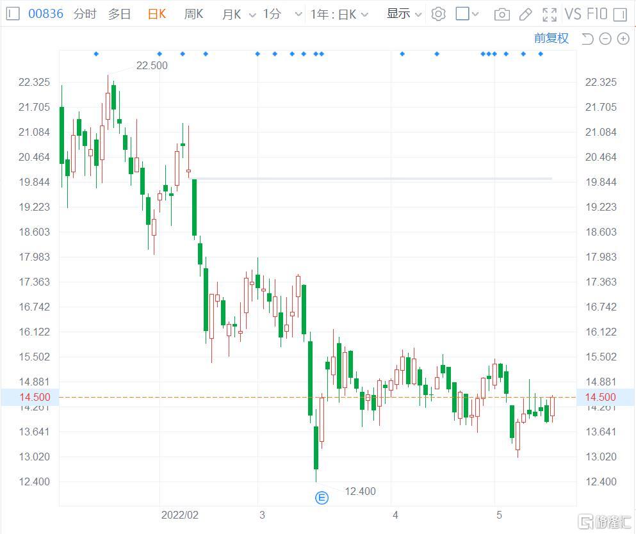Take a chart screenshot with camera icon
This screenshot has width=636, height=534.
point(502,14)
